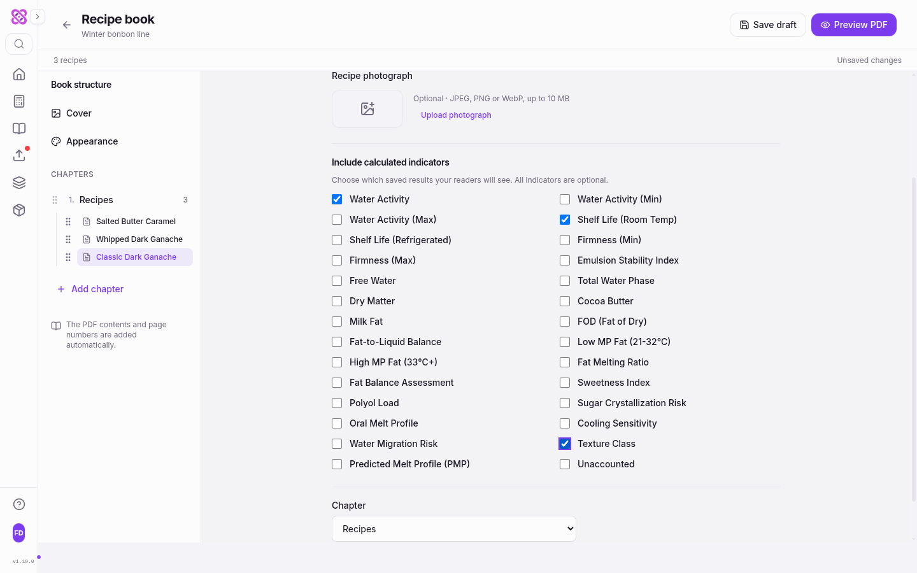Click the upload icon with the red dot

19,155
